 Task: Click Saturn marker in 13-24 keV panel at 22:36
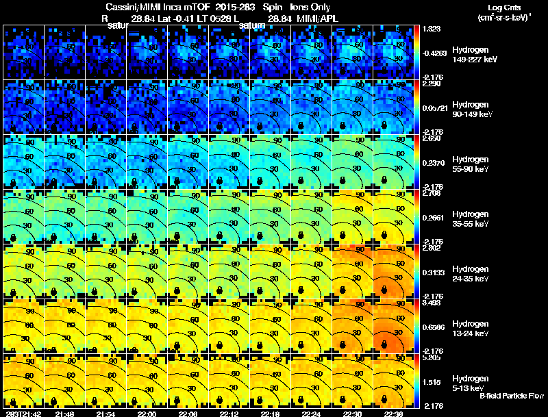384,344
